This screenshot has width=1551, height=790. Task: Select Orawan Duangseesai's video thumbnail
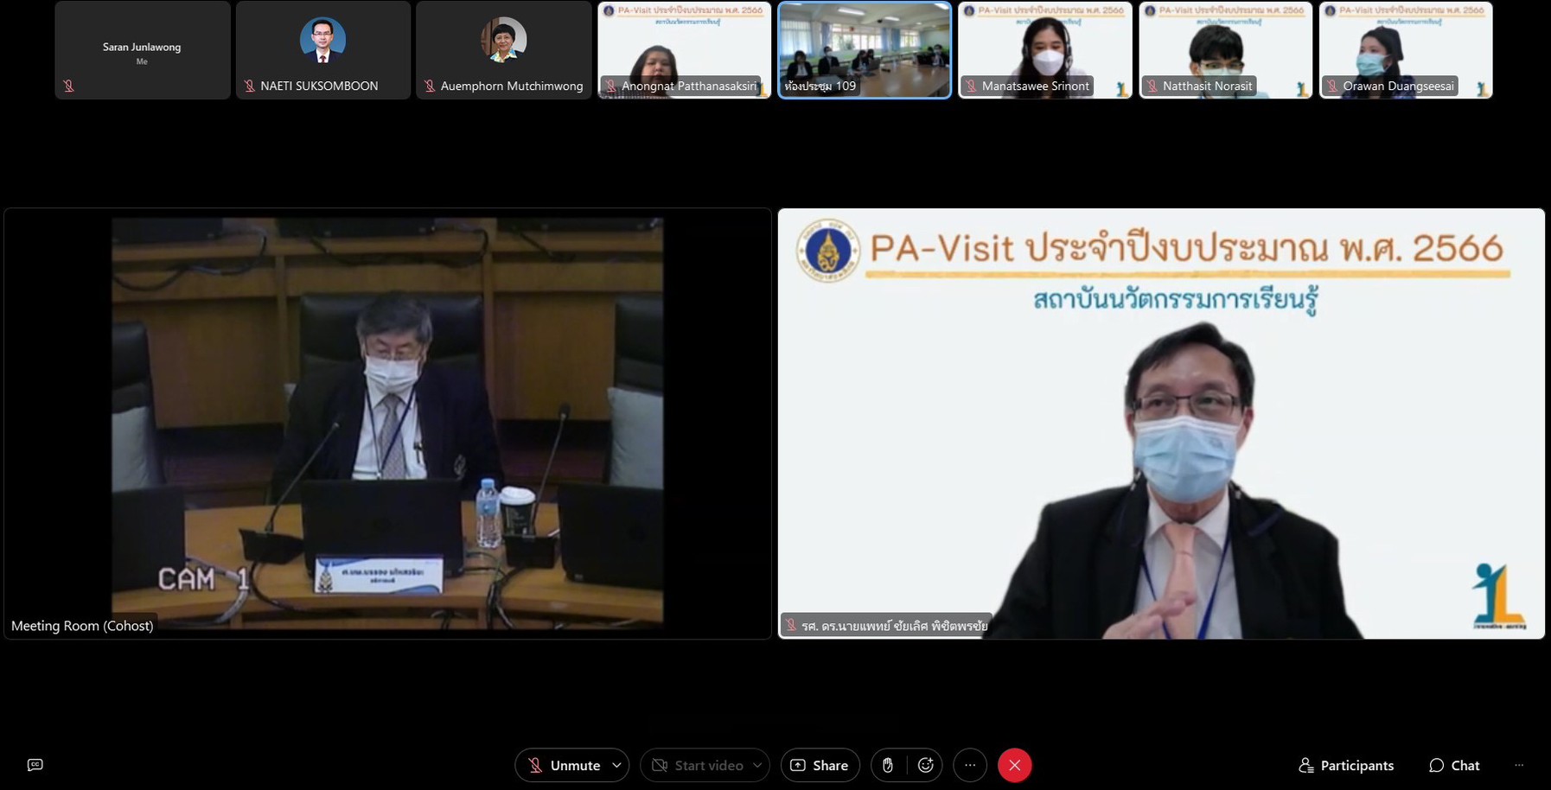pyautogui.click(x=1406, y=48)
